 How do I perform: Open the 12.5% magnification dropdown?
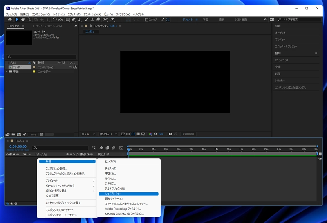[88, 134]
